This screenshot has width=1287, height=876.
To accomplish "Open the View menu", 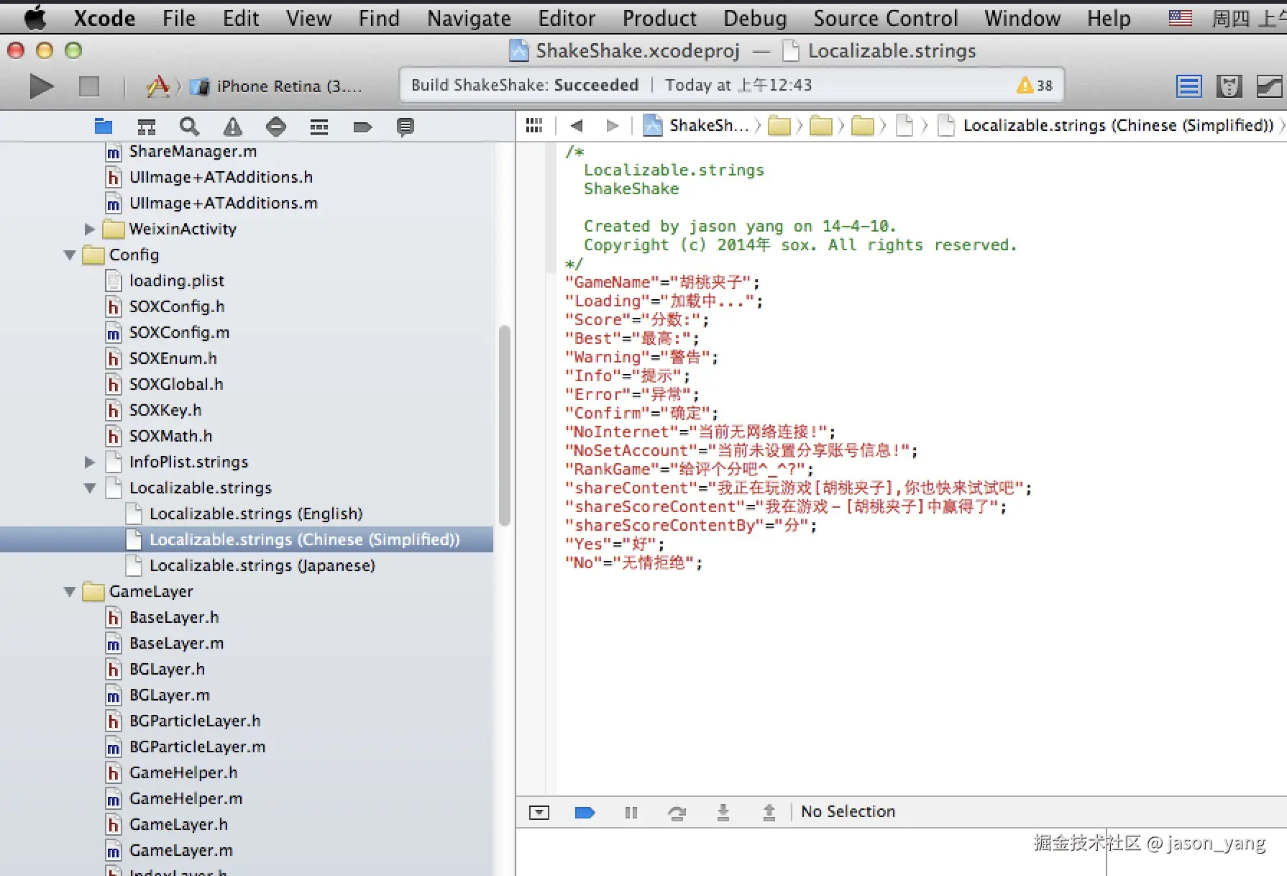I will pyautogui.click(x=308, y=18).
